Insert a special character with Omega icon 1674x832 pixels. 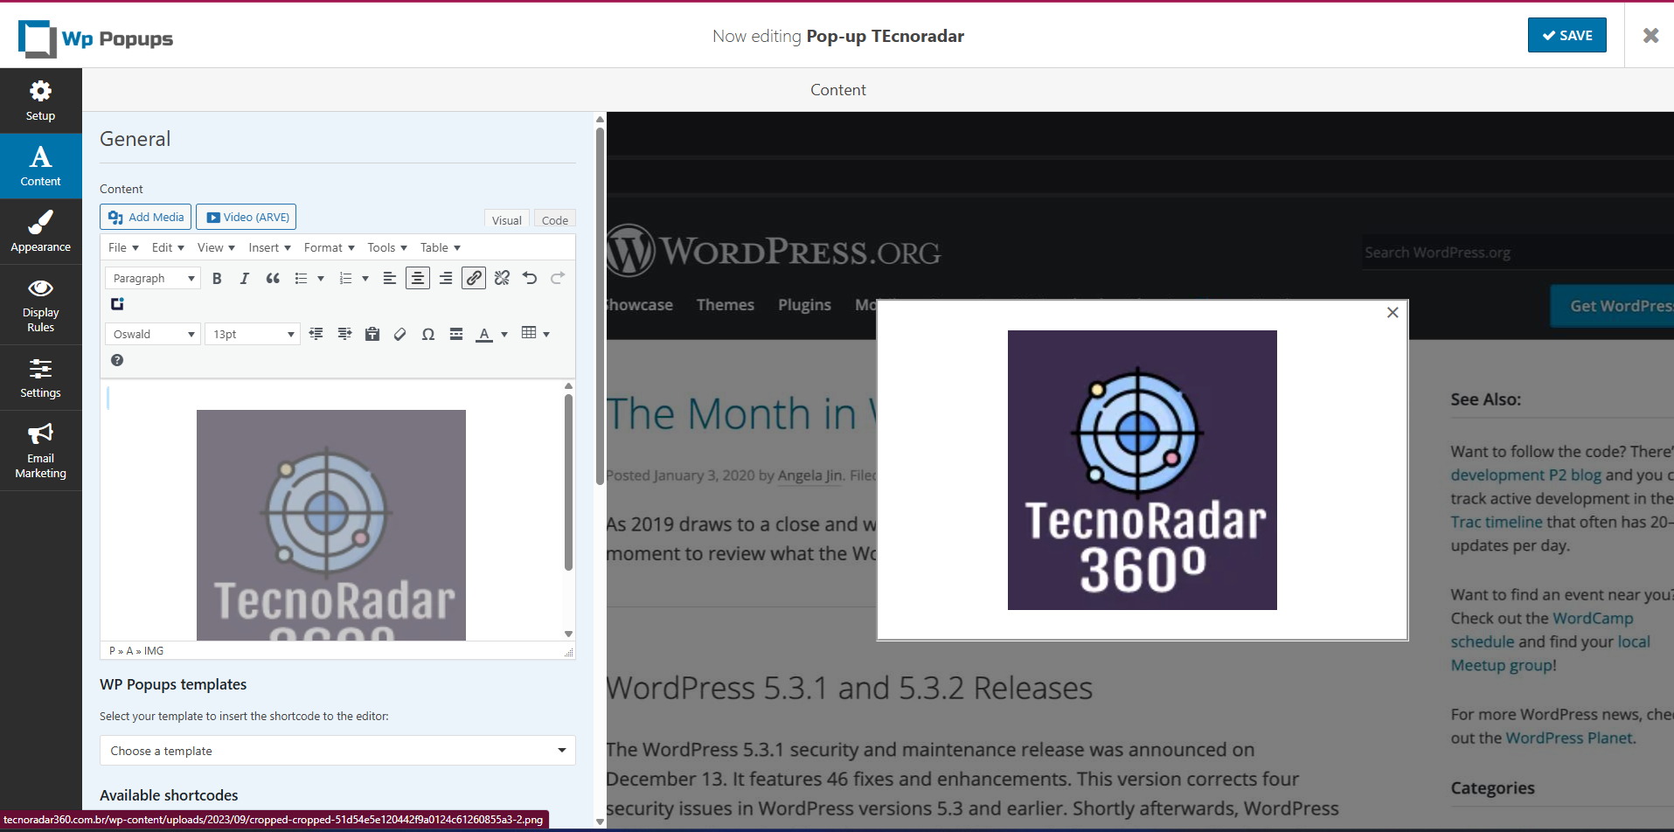pos(428,334)
